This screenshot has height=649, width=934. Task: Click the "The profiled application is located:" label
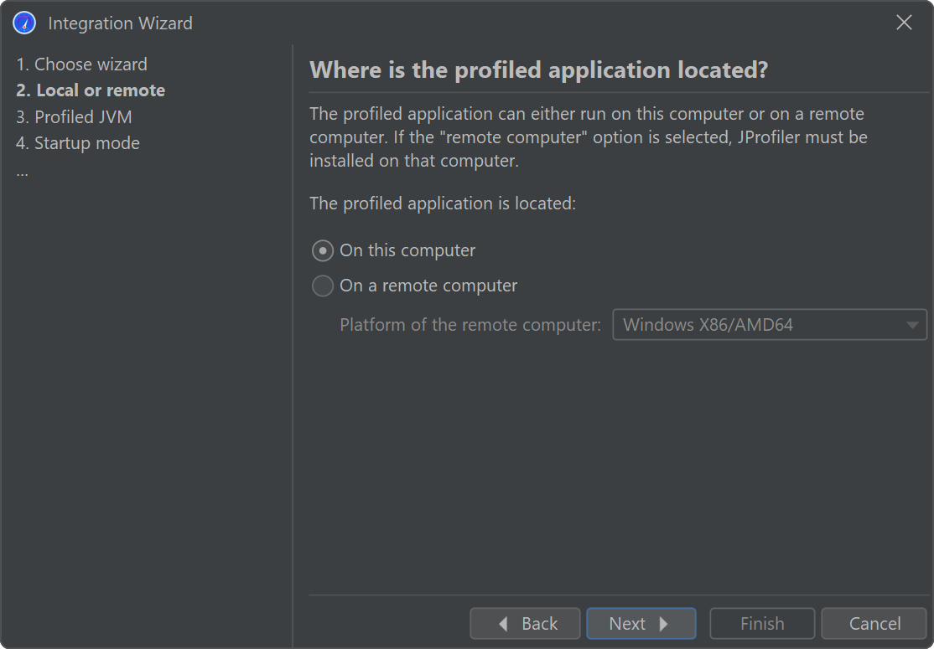click(442, 203)
